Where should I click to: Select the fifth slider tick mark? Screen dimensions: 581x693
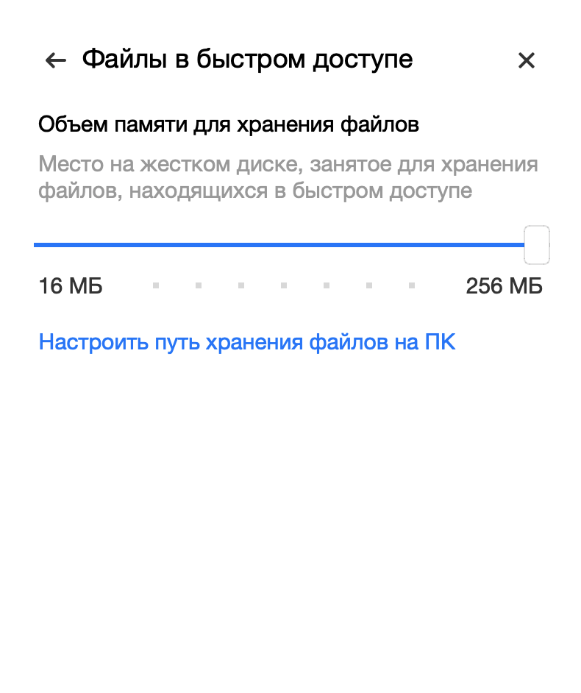(x=327, y=285)
